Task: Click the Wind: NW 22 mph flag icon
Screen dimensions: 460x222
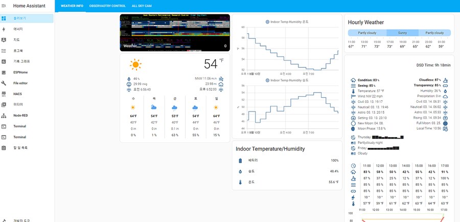Action: (x=353, y=96)
